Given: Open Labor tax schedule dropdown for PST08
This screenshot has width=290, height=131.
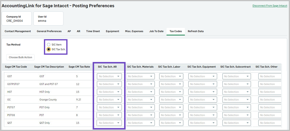Looking at the screenshot, I should coord(171,115).
